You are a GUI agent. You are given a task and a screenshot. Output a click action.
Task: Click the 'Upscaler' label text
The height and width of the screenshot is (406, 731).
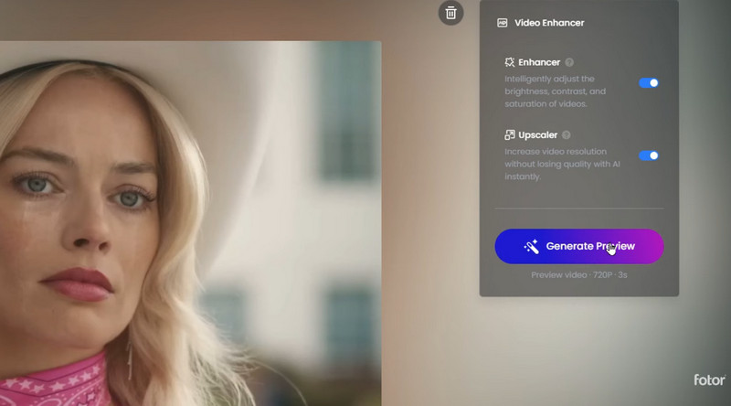[x=537, y=134]
